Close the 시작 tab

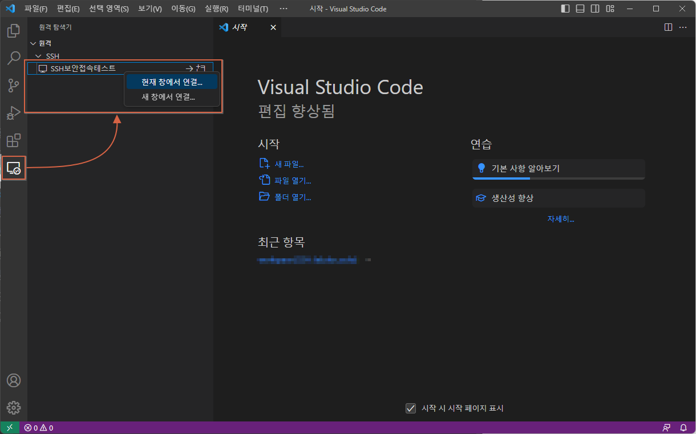tap(273, 27)
